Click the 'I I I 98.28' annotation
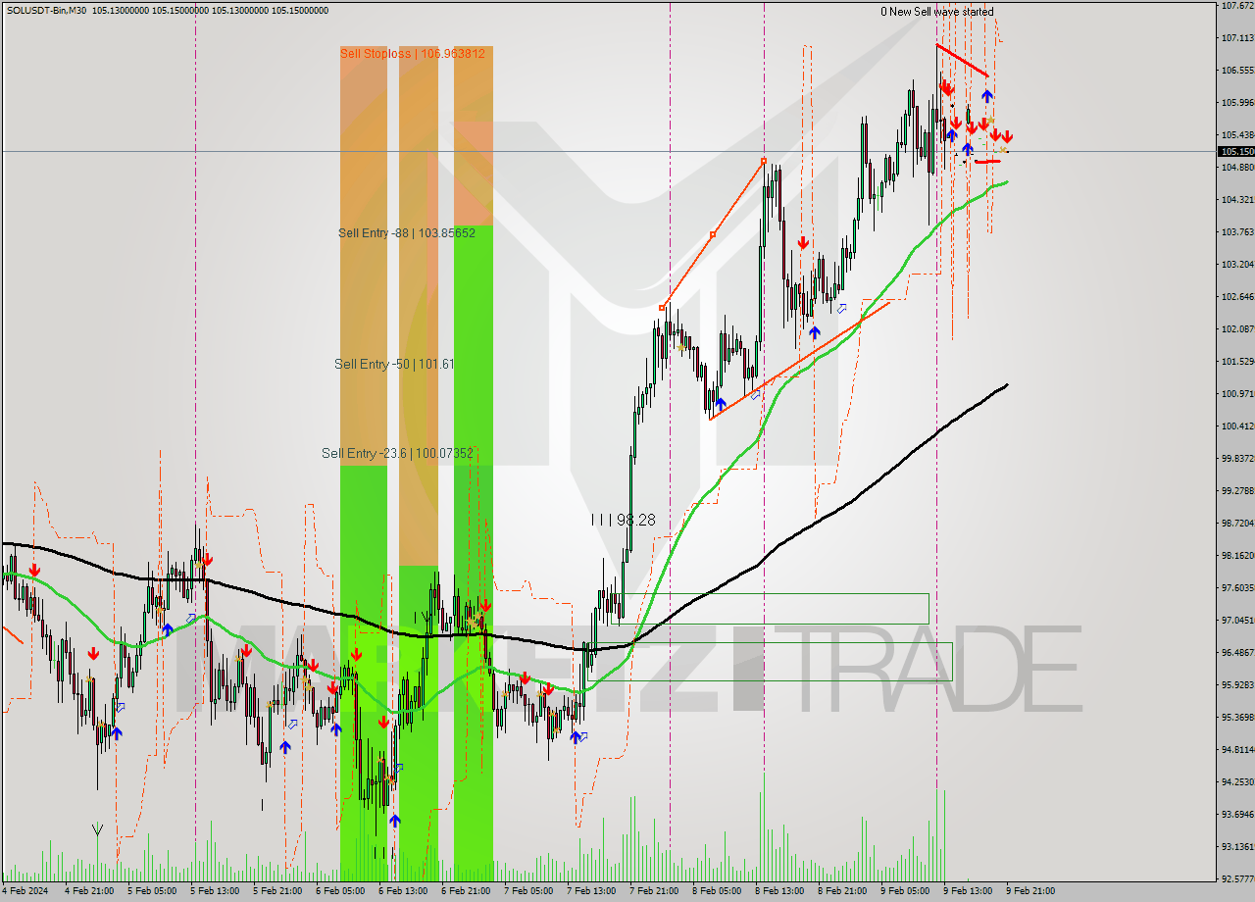Image resolution: width=1255 pixels, height=902 pixels. 623,520
